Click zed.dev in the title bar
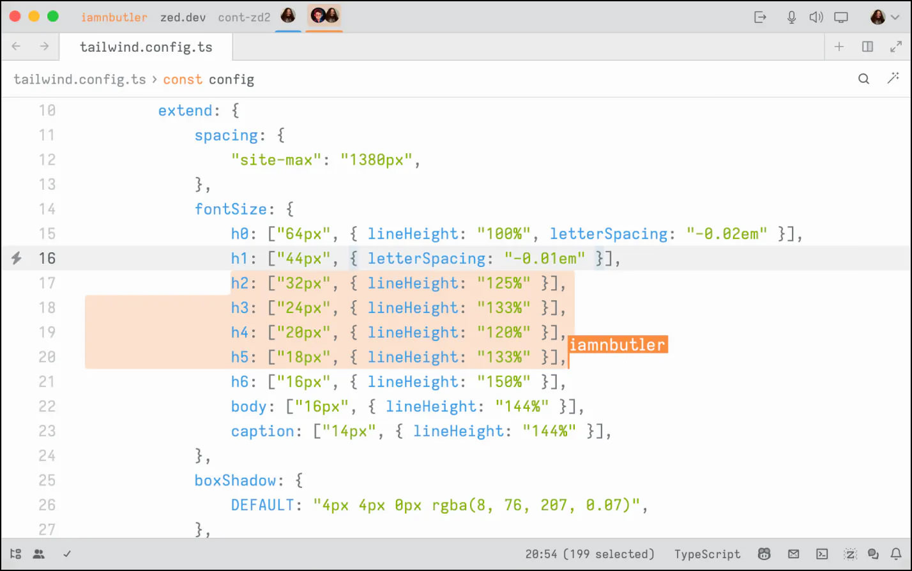Image resolution: width=912 pixels, height=571 pixels. tap(183, 17)
